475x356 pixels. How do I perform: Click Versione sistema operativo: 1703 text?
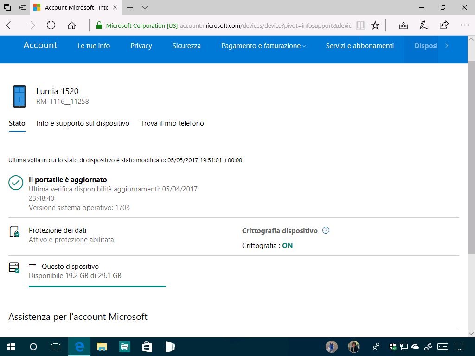click(79, 208)
